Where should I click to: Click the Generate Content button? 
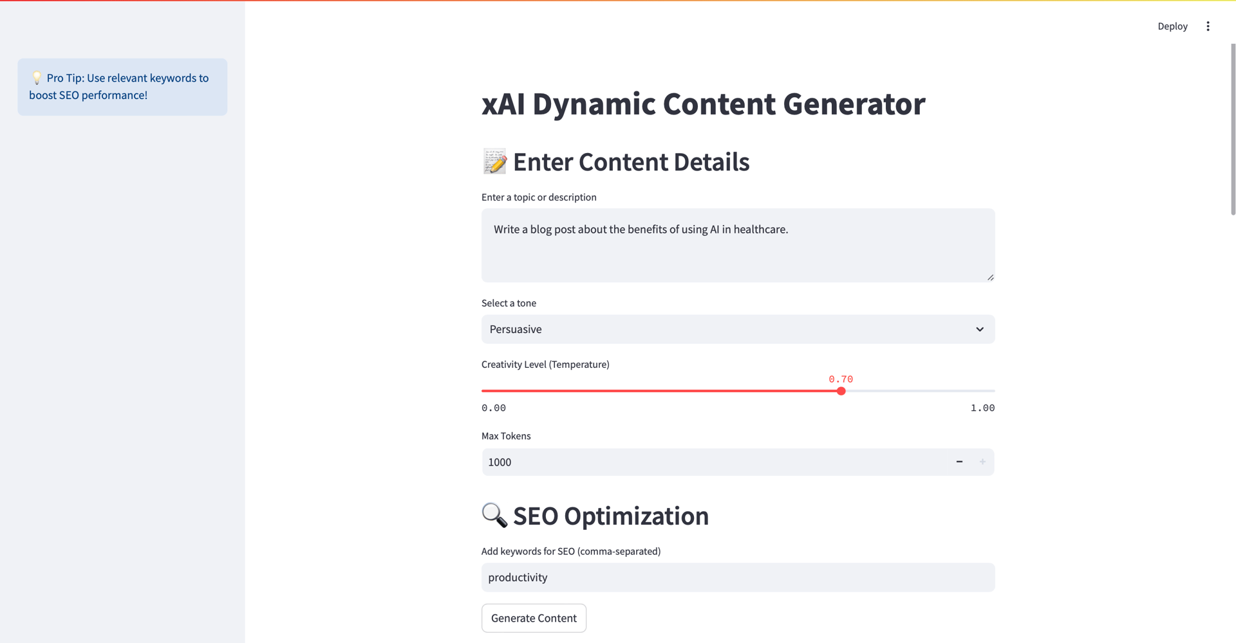tap(534, 618)
